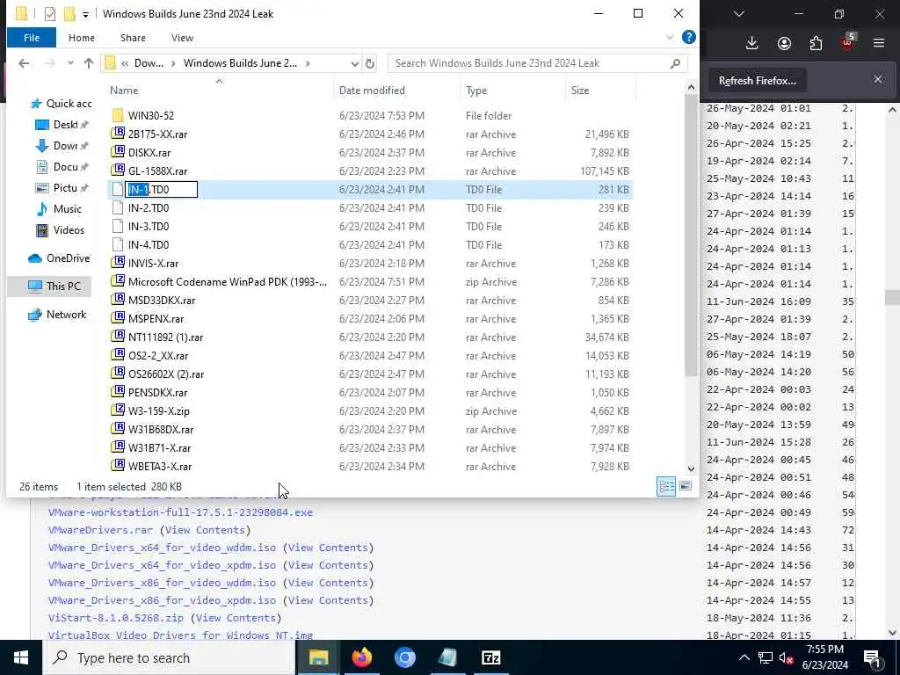Go up one folder level arrow
This screenshot has width=900, height=675.
click(89, 63)
